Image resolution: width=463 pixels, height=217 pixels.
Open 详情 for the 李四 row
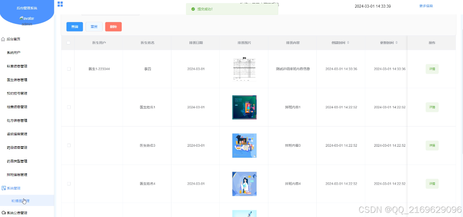tap(432, 69)
